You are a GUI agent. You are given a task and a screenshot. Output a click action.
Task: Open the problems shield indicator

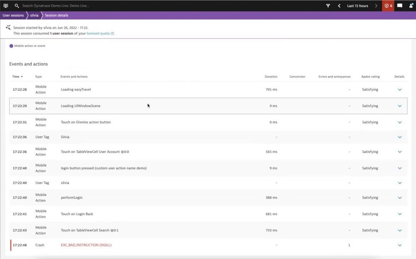coord(388,5)
